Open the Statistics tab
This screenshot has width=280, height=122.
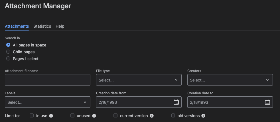click(x=42, y=26)
